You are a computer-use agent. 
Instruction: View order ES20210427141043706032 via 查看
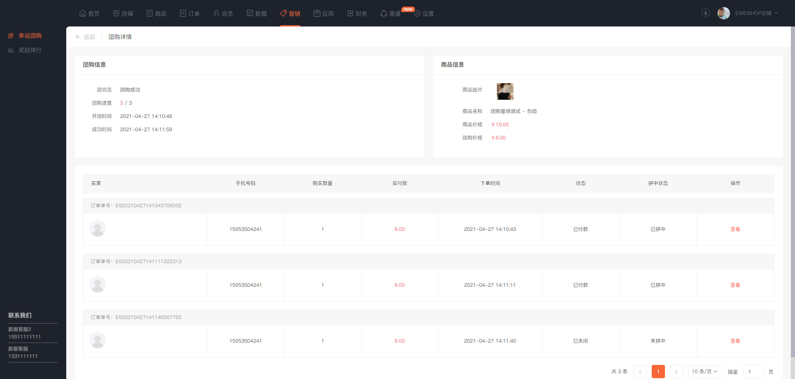click(735, 229)
